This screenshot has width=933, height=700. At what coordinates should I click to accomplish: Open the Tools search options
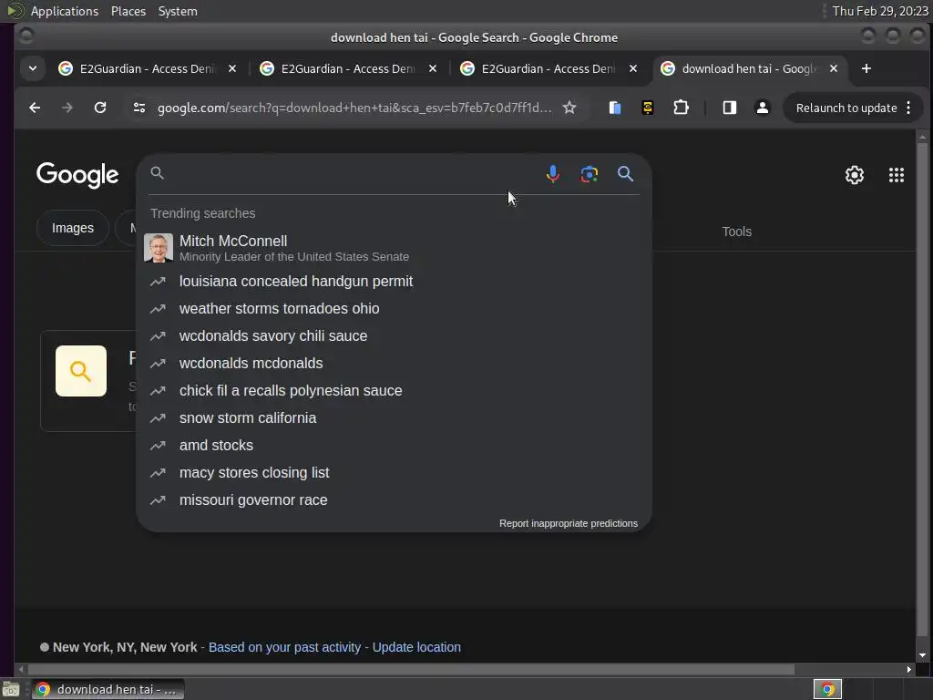point(736,232)
